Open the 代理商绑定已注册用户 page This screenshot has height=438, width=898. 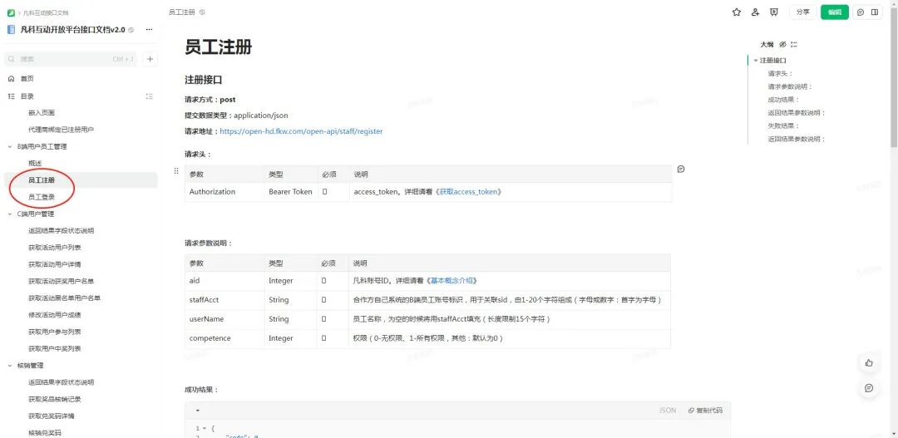tap(61, 130)
